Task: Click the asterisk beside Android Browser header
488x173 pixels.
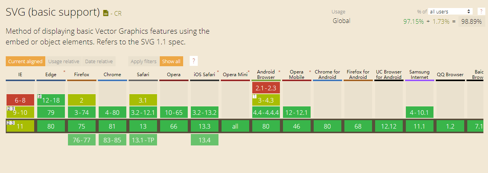Action: (x=279, y=72)
